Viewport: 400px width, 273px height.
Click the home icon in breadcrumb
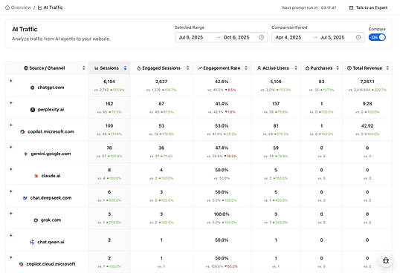[x=7, y=7]
